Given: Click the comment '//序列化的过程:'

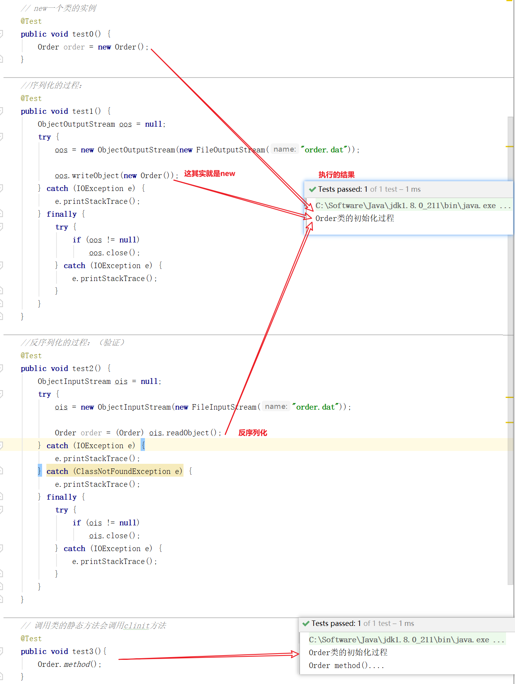Looking at the screenshot, I should pos(51,85).
